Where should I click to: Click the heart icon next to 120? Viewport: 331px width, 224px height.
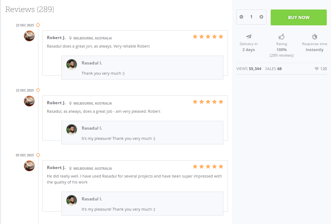coord(317,69)
